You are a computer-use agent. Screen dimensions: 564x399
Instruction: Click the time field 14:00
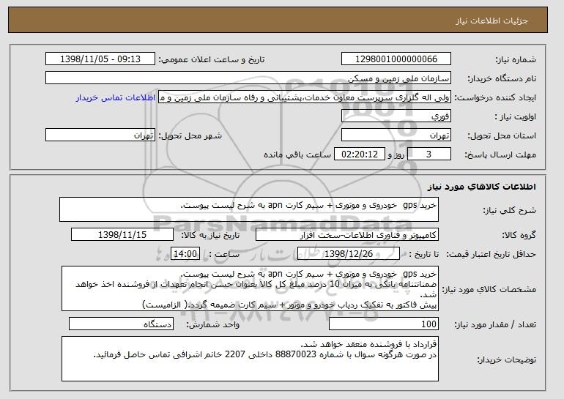pyautogui.click(x=185, y=254)
